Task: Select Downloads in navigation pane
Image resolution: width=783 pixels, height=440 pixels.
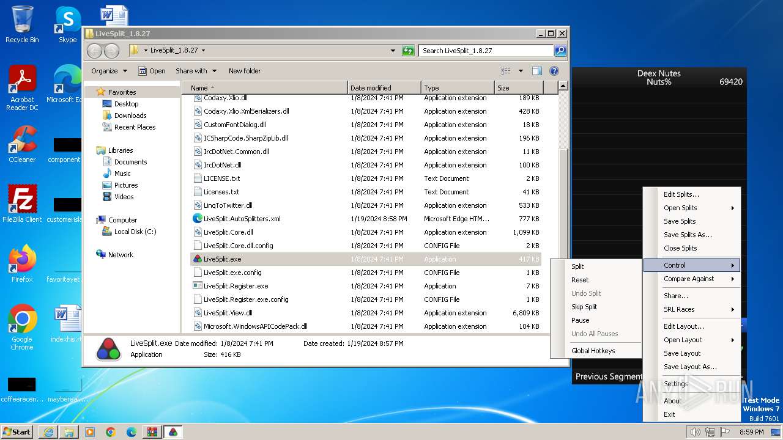Action: point(130,116)
